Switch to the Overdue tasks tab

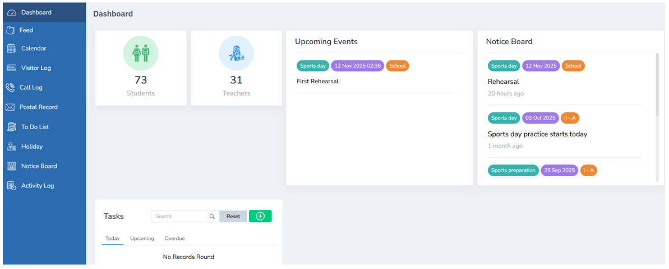174,238
